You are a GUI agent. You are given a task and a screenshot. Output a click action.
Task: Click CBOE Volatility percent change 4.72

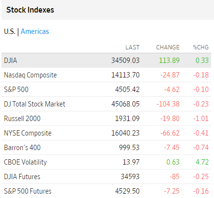202,162
